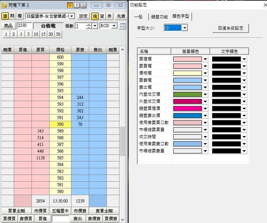Open the 字型大小 font size dropdown
The width and height of the screenshot is (267, 223).
coord(185,28)
